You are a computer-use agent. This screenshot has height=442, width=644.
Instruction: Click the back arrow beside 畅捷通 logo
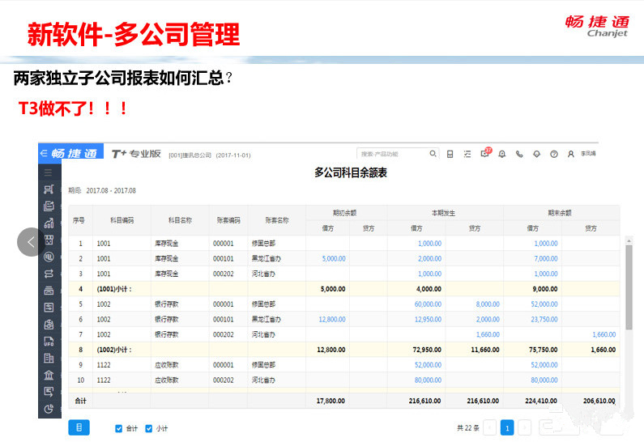[44, 153]
